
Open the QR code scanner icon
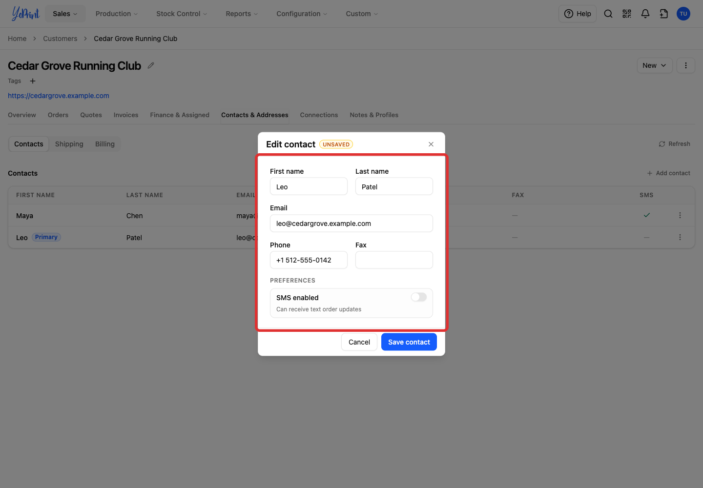click(627, 14)
